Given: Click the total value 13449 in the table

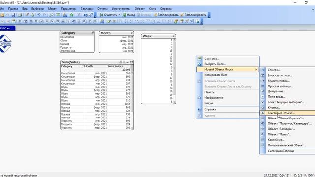Looking at the screenshot, I should coord(126,70).
